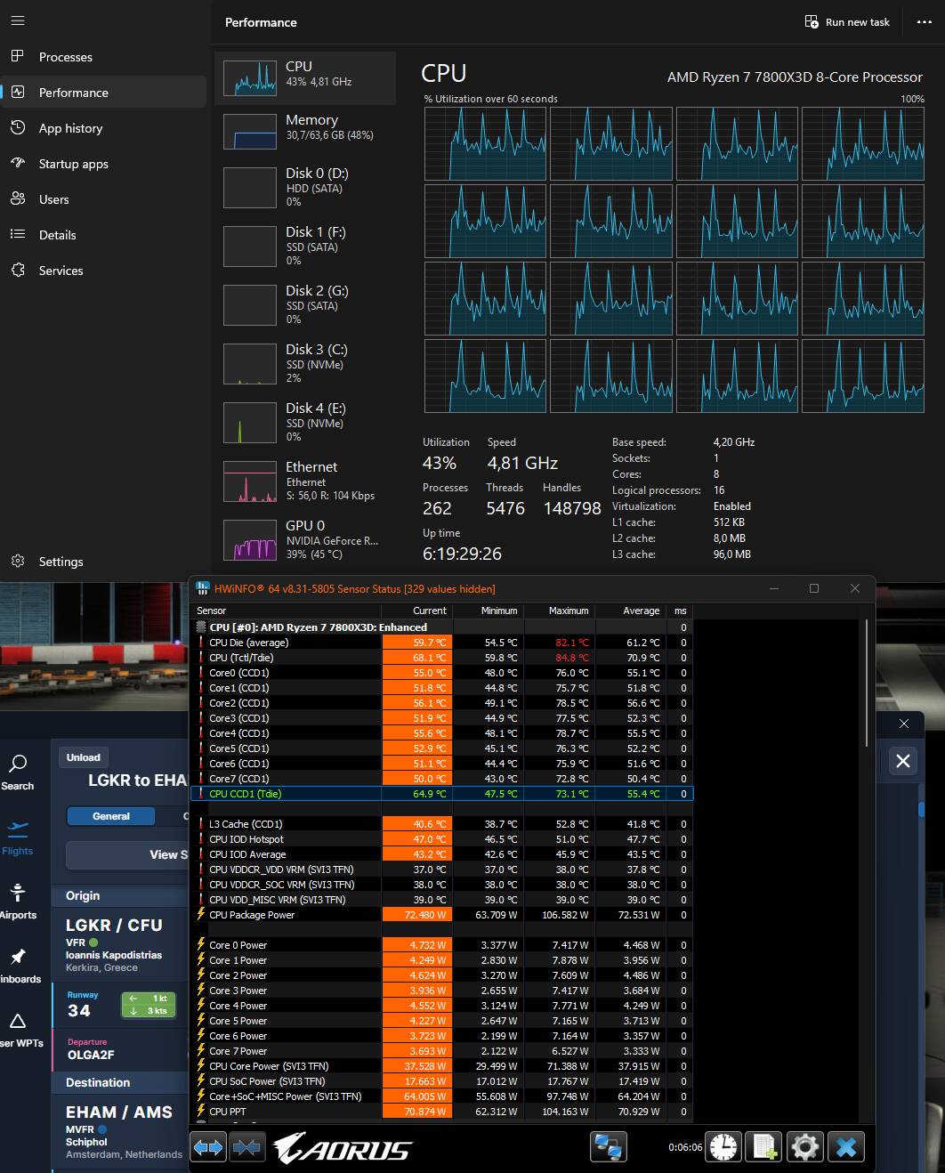Open HWiNFO network remote monitoring icon

609,1147
